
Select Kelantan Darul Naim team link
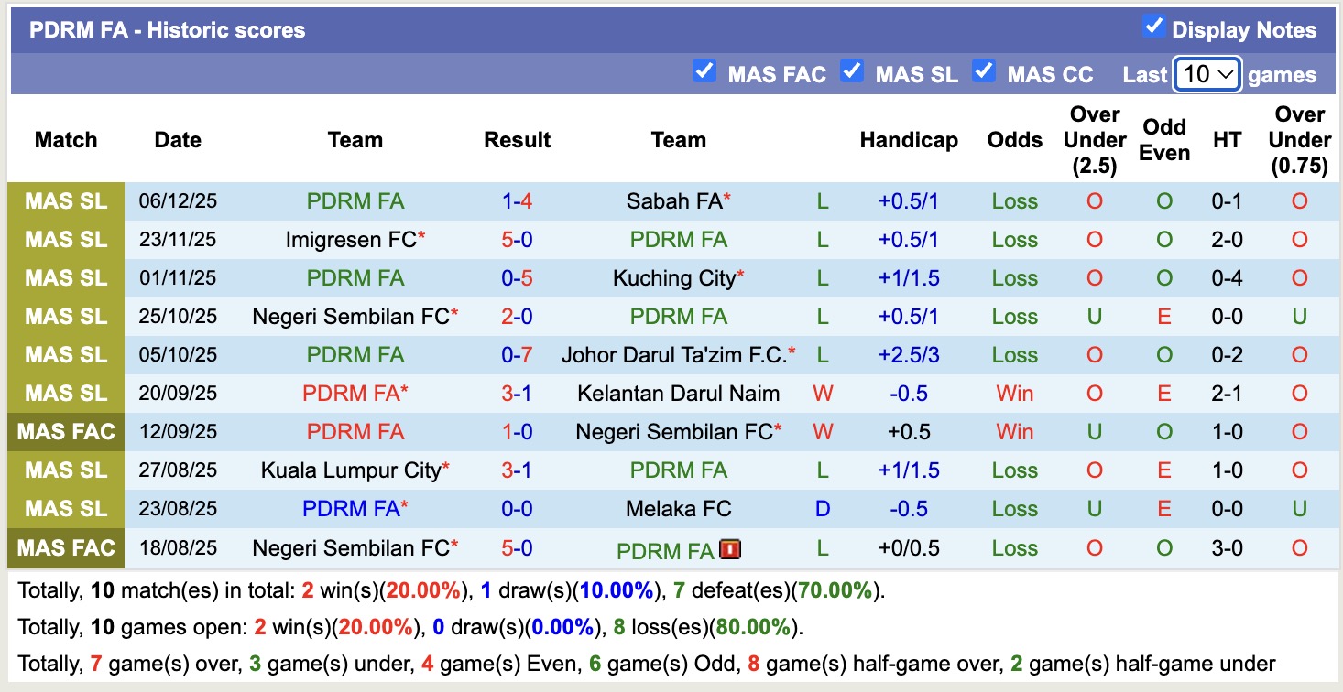click(678, 394)
